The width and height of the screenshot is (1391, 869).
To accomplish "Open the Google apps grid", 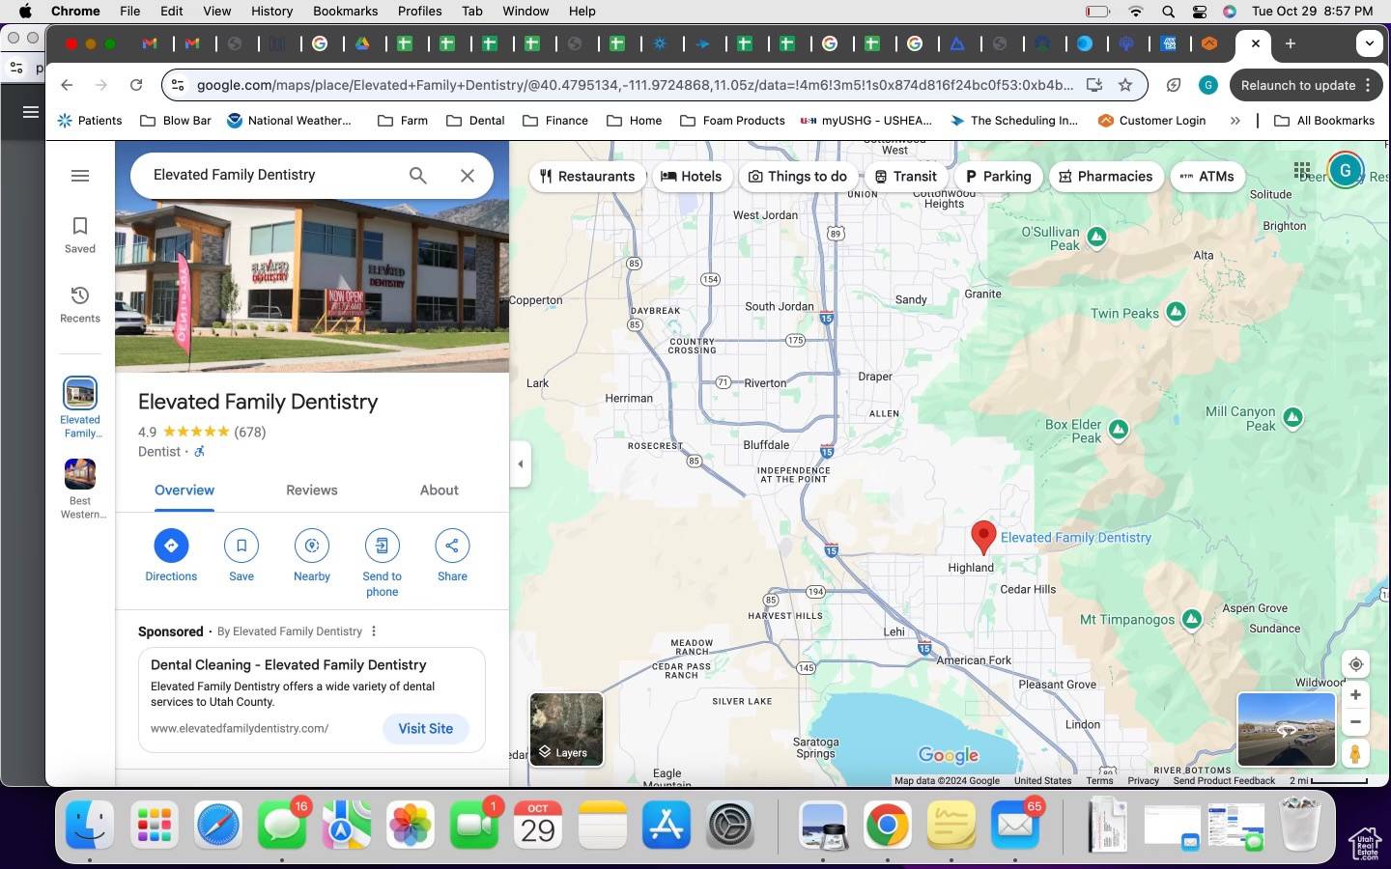I will [x=1302, y=170].
